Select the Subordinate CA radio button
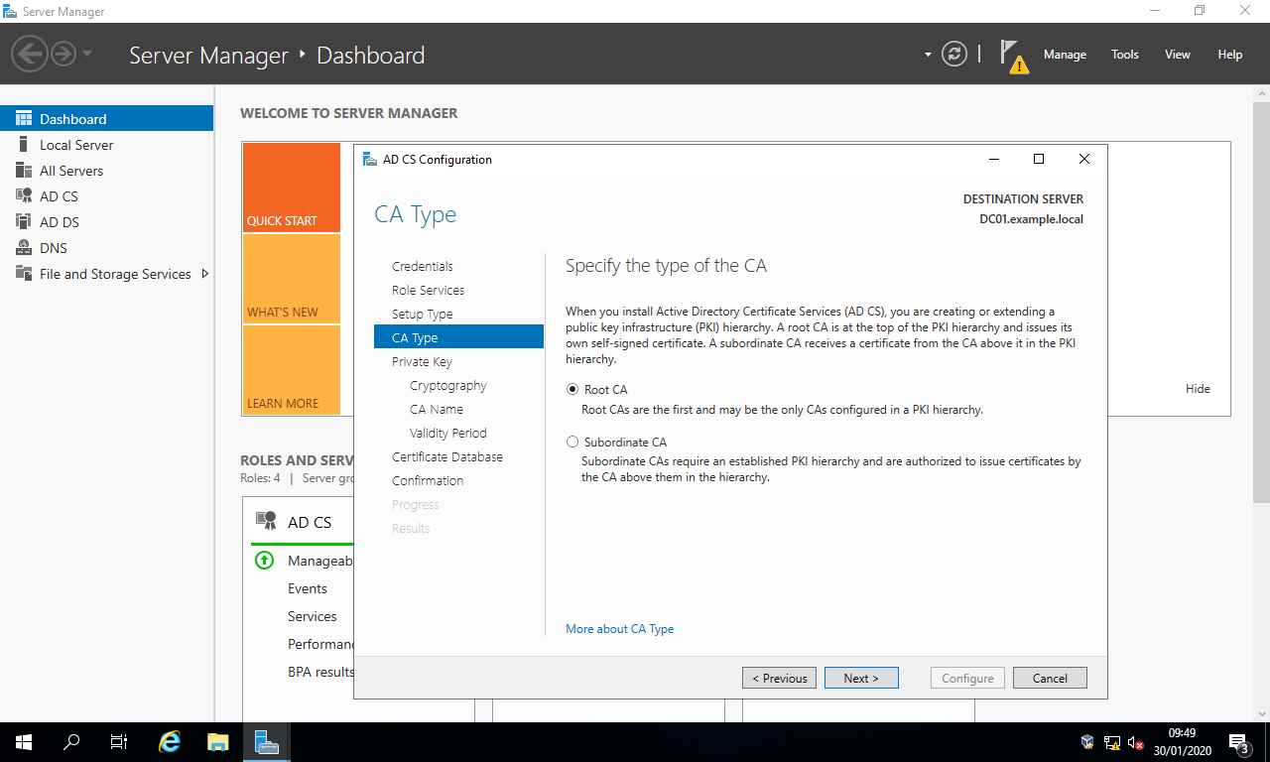Viewport: 1270px width, 762px height. [572, 441]
